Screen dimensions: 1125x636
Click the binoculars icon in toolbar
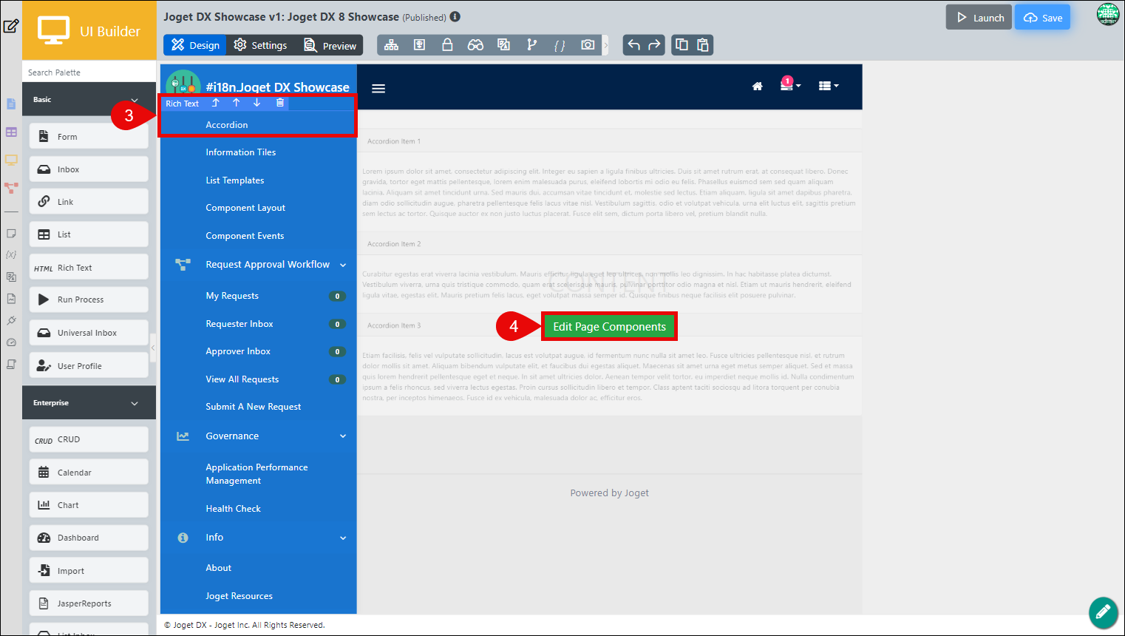coord(475,45)
